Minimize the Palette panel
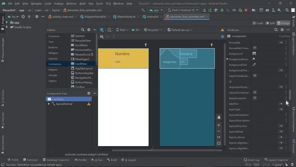 click(94, 30)
